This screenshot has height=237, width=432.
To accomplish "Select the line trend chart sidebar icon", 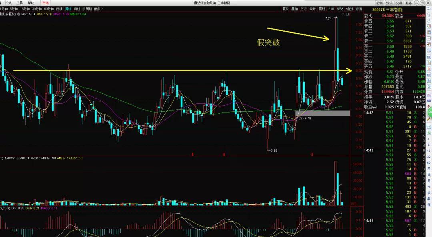I will (x=429, y=38).
